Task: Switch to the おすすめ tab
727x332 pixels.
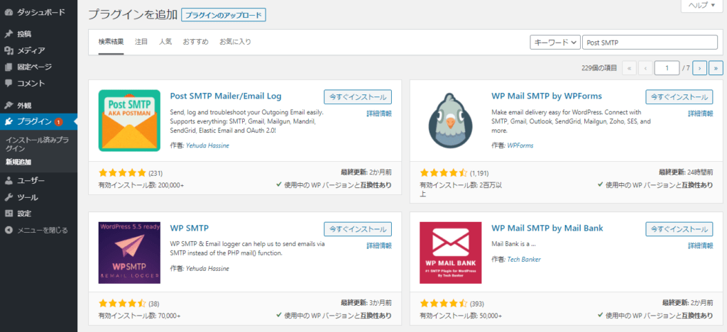Action: point(195,42)
